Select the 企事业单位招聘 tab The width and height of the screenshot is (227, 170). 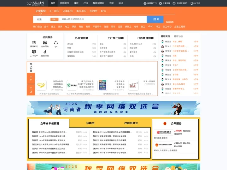pyautogui.click(x=50, y=123)
